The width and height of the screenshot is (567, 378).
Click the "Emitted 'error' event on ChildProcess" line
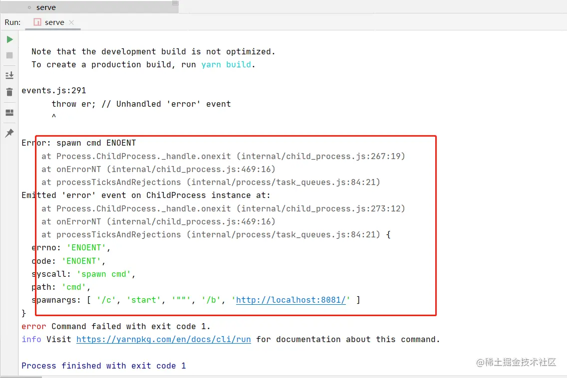pos(146,195)
